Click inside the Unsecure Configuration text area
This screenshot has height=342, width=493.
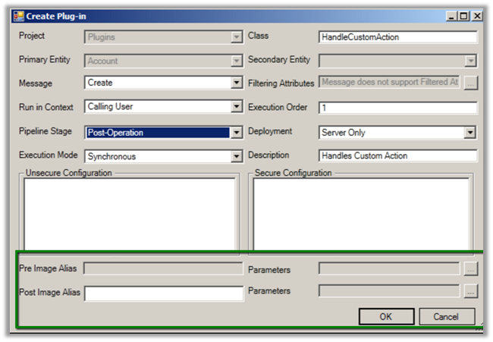(130, 214)
